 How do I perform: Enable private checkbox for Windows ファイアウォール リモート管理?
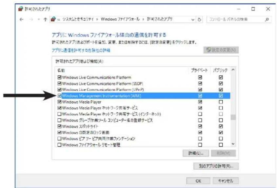[x=200, y=145]
